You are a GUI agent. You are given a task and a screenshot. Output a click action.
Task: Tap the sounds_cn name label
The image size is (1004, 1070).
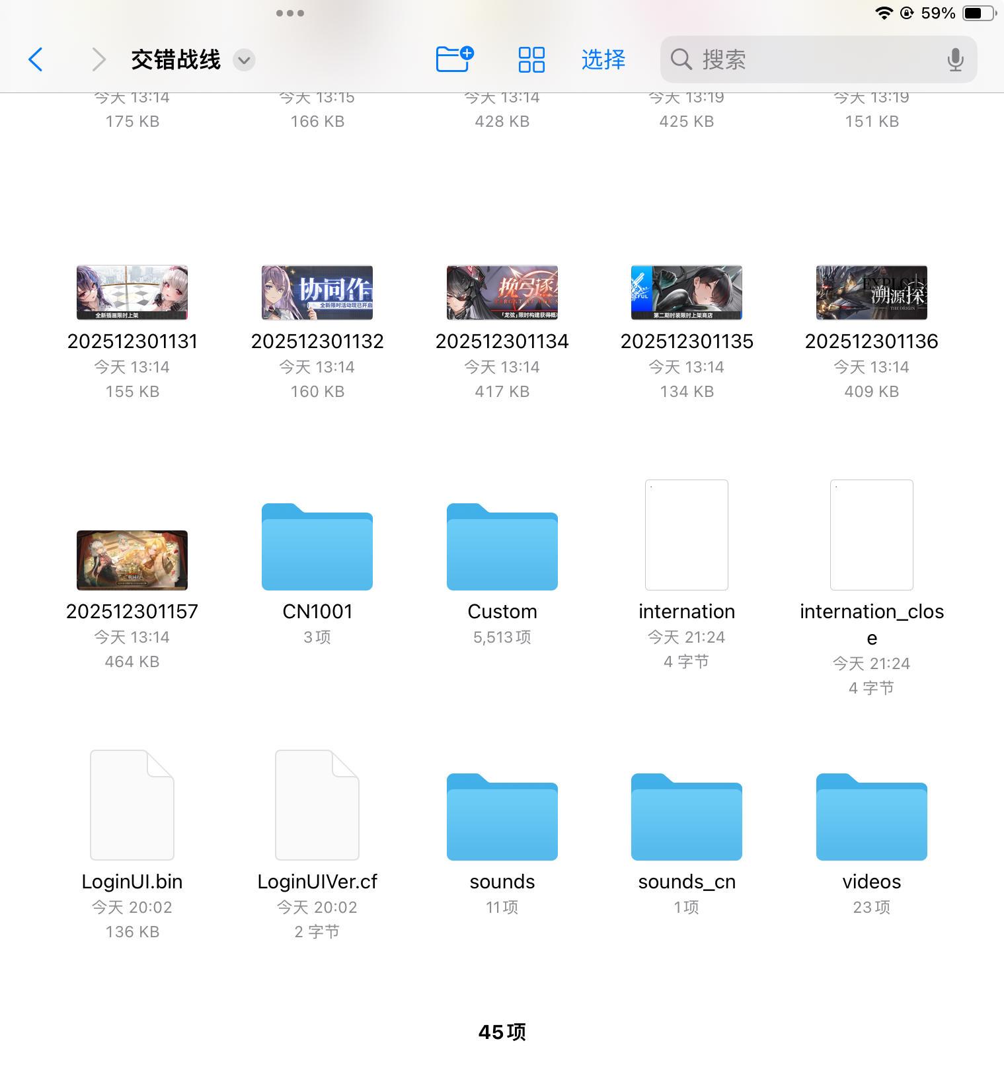687,882
